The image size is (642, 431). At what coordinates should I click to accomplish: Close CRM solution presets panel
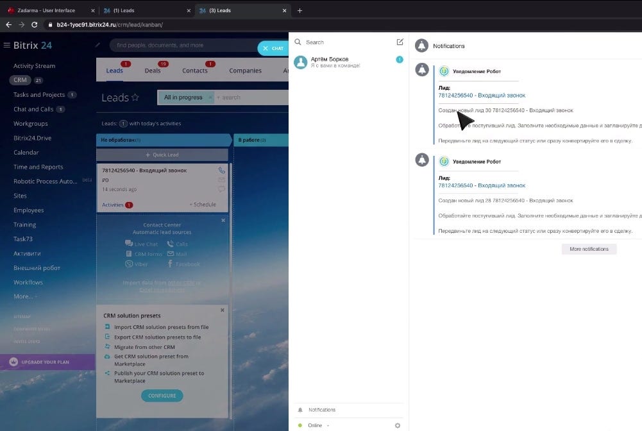point(223,310)
